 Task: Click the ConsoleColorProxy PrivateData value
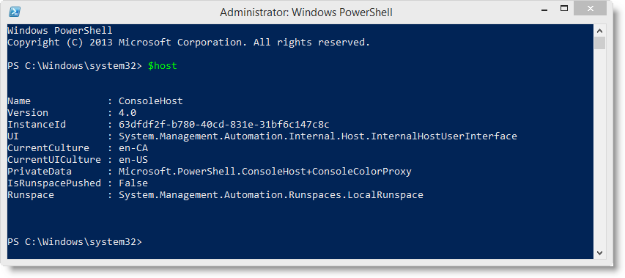point(265,172)
